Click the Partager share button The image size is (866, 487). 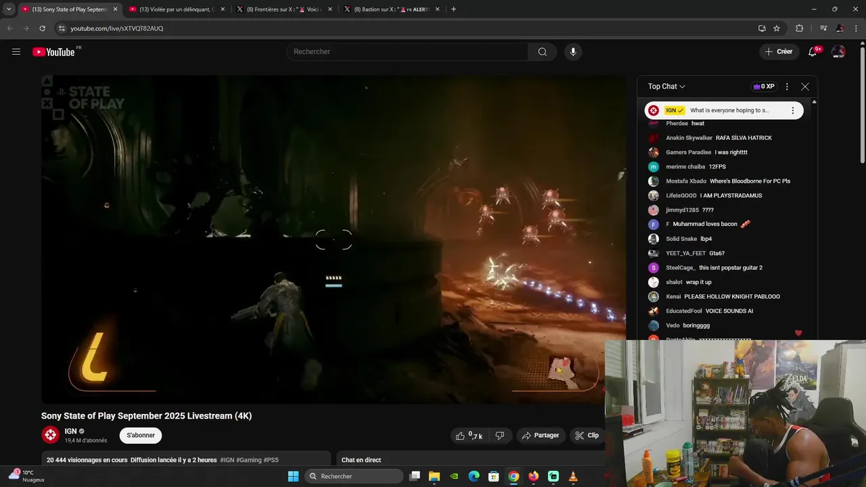pos(540,436)
